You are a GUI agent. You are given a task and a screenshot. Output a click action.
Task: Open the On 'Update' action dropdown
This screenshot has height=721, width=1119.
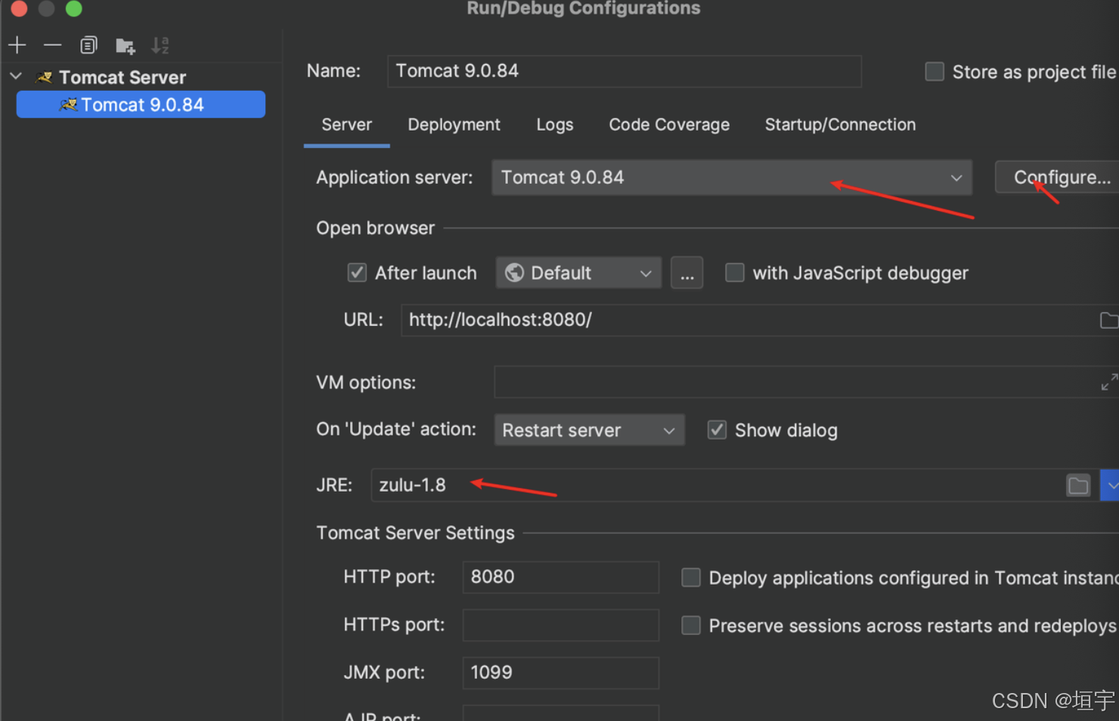point(589,430)
